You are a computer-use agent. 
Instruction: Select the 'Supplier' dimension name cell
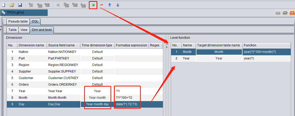(x=32, y=71)
